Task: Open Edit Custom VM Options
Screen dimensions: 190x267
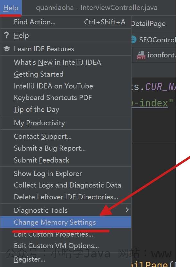Action: click(65, 246)
